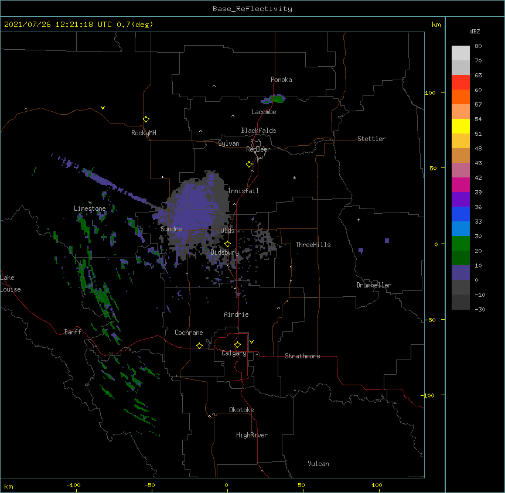Click the Okotoks label
The image size is (505, 493).
click(x=241, y=410)
